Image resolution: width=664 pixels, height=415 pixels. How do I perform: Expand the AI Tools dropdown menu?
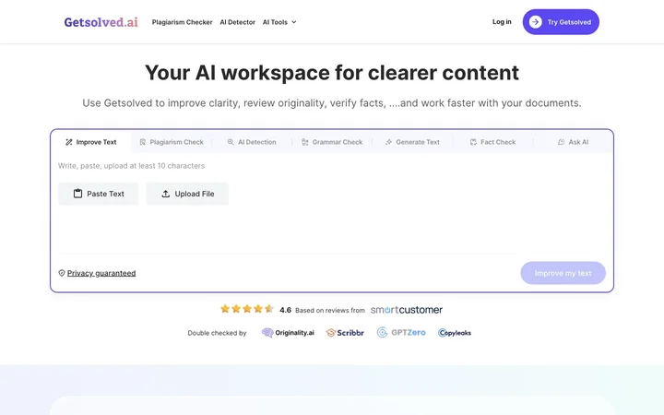[x=279, y=22]
